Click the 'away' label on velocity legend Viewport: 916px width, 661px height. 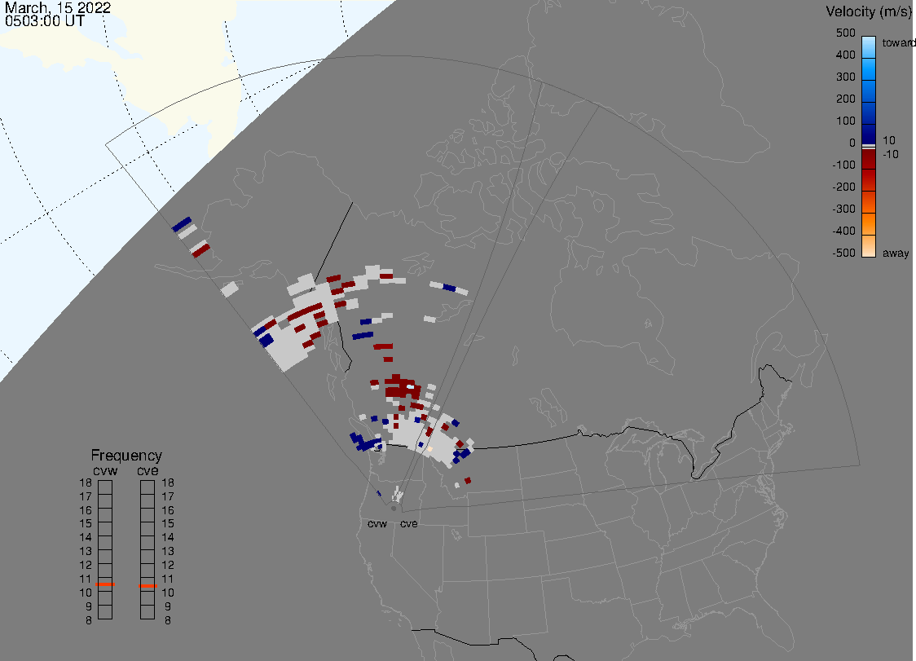[896, 253]
